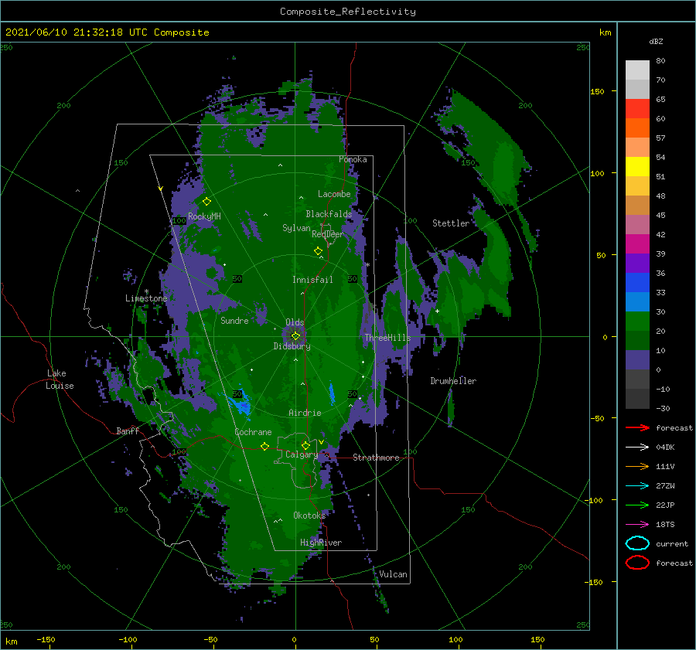Click the Calgary city label
Image resolution: width=696 pixels, height=650 pixels.
click(302, 454)
